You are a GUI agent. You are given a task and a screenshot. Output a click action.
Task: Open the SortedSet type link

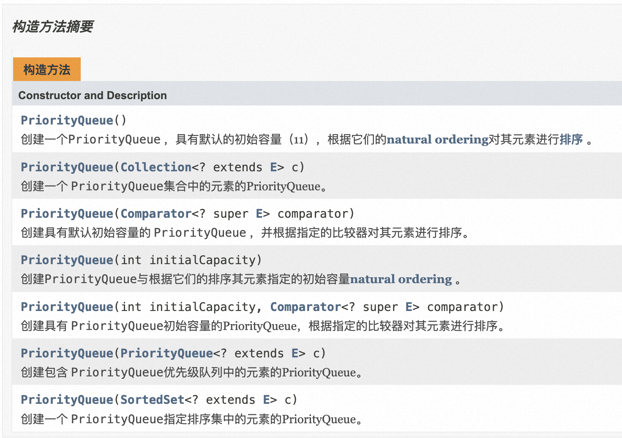[x=153, y=400]
